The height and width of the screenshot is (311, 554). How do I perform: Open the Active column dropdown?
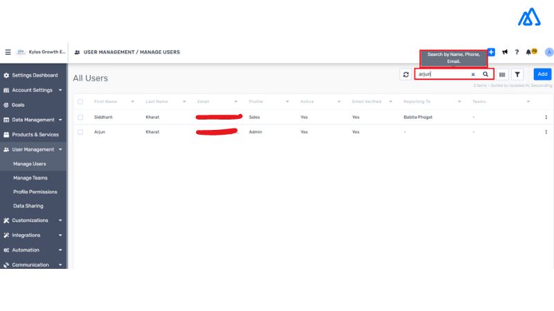(x=339, y=102)
